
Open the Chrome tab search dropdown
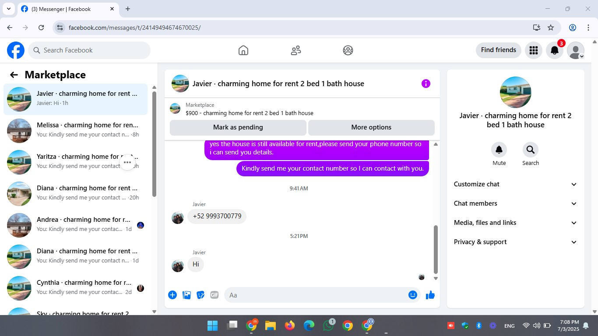pos(8,9)
